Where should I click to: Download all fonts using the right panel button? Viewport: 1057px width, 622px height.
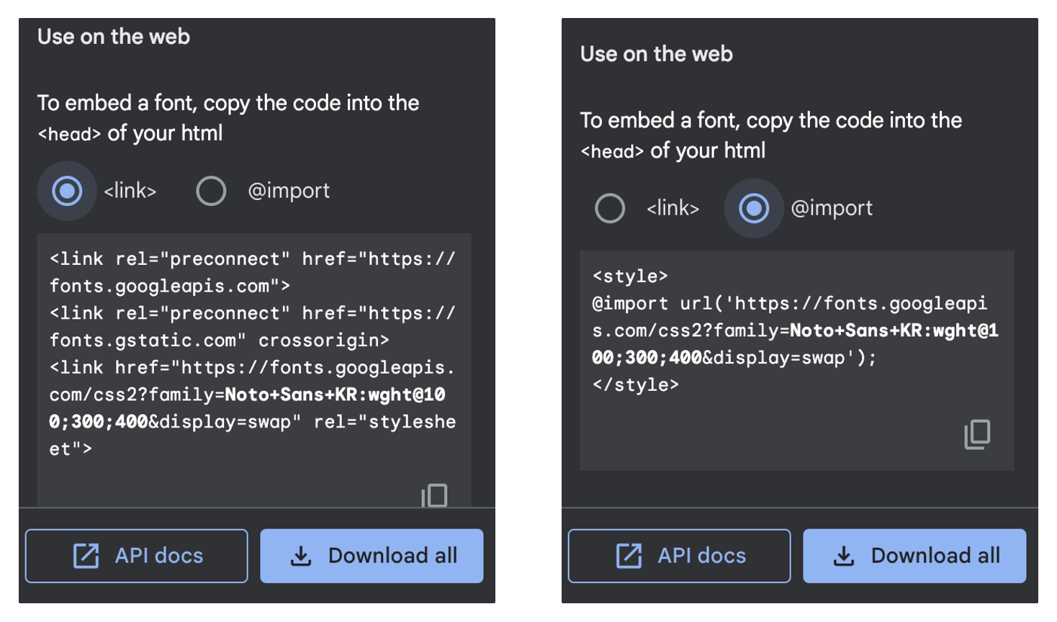[914, 555]
